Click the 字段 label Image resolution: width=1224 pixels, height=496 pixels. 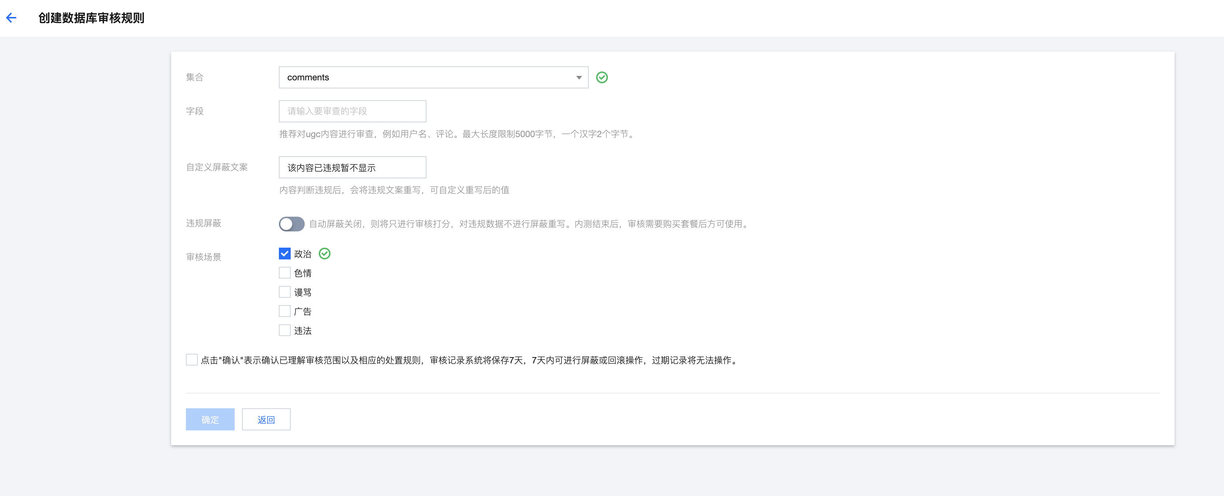click(194, 112)
